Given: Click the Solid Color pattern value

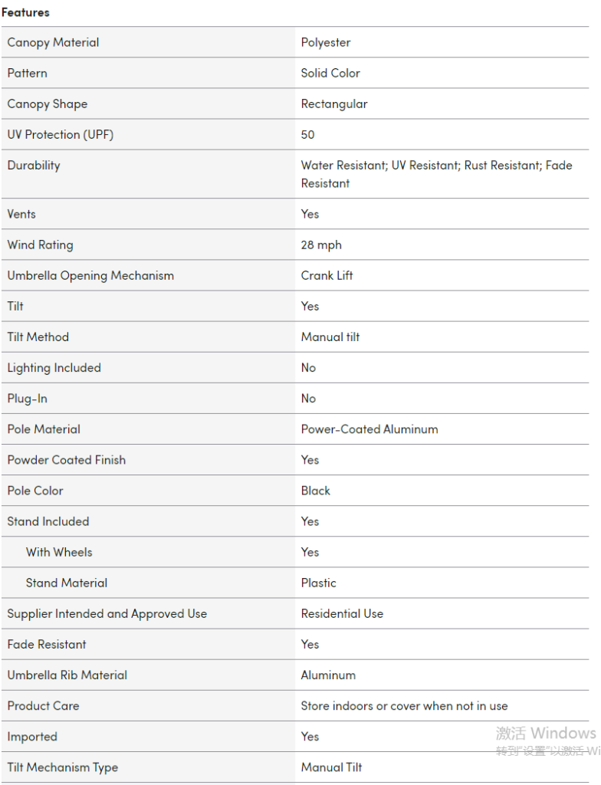Looking at the screenshot, I should (x=330, y=73).
